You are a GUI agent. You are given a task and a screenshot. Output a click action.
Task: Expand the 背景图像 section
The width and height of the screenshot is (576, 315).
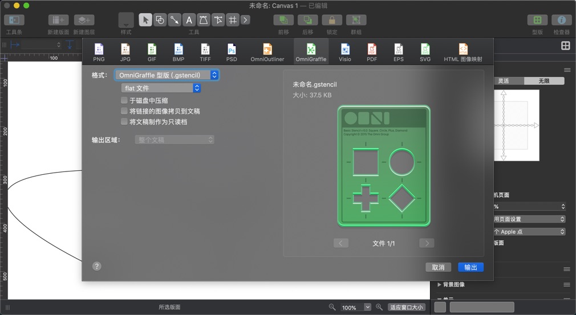pyautogui.click(x=439, y=285)
